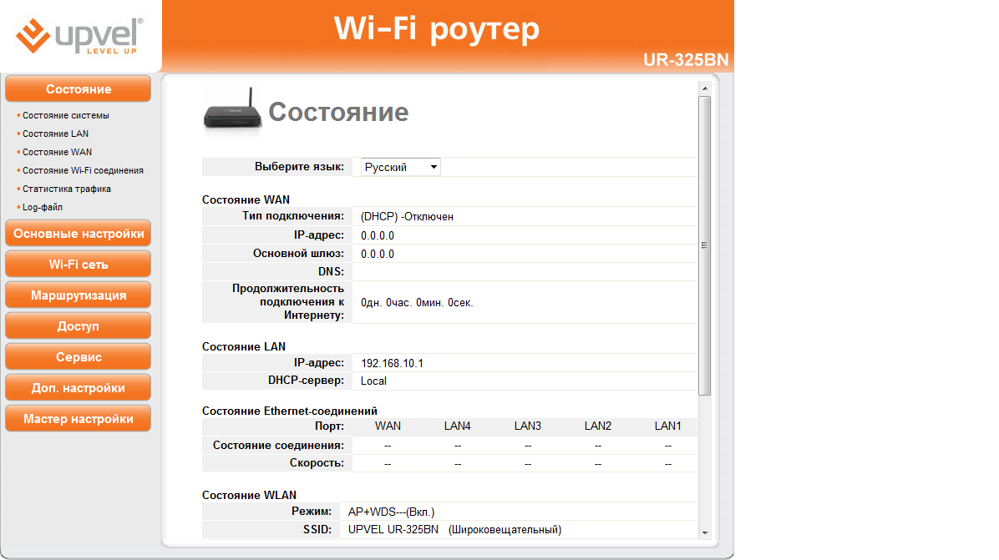The height and width of the screenshot is (560, 999).
Task: Click the Wi-Fi роутер banner title
Action: [437, 28]
